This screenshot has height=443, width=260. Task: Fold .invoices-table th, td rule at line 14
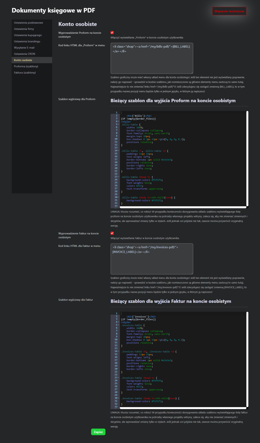click(119, 351)
